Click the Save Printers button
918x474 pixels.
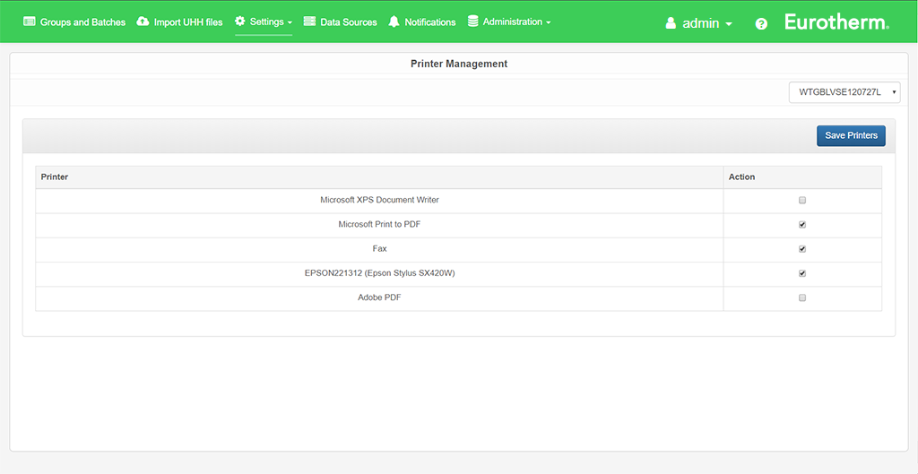point(851,135)
